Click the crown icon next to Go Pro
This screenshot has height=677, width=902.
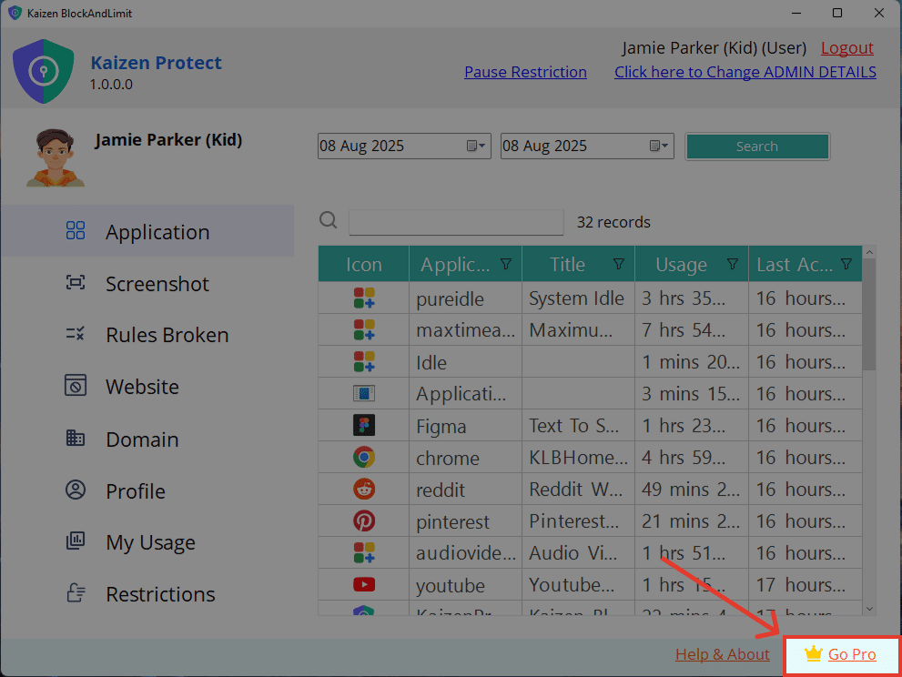(x=814, y=654)
